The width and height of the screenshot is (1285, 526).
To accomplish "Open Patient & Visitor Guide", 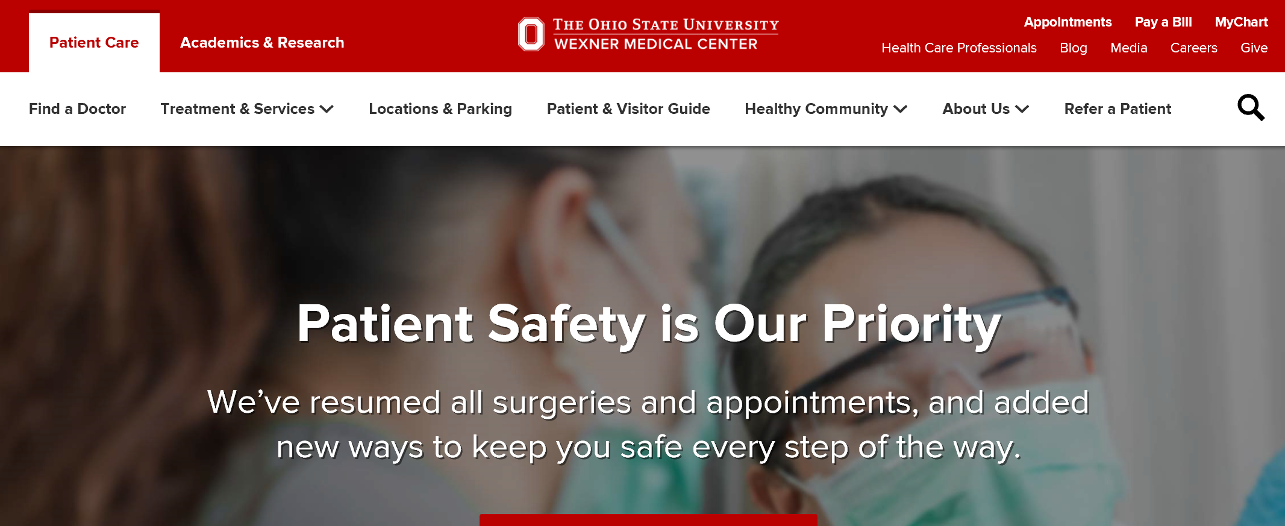I will coord(628,109).
